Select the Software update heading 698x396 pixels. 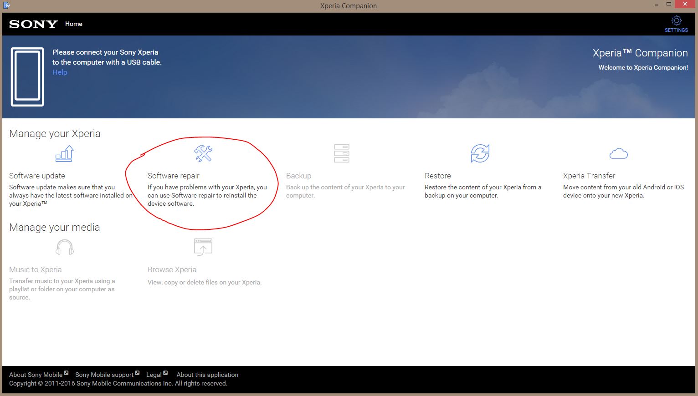pos(37,176)
